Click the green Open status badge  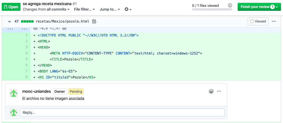[x=11, y=7]
